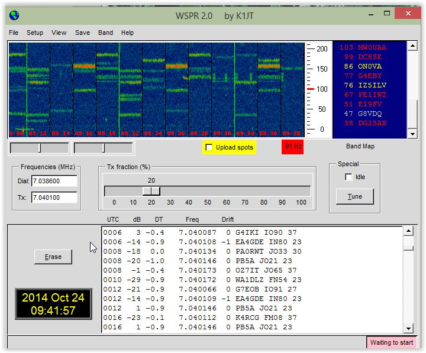Image resolution: width=426 pixels, height=353 pixels.
Task: Click DG2SAX in the Band Map
Action: click(x=372, y=123)
